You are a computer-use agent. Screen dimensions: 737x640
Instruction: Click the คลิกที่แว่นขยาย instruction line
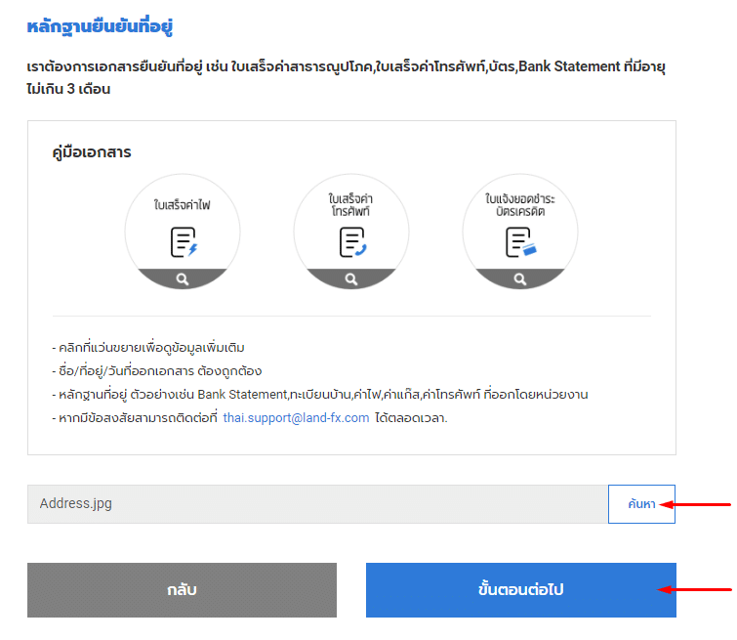click(x=149, y=347)
